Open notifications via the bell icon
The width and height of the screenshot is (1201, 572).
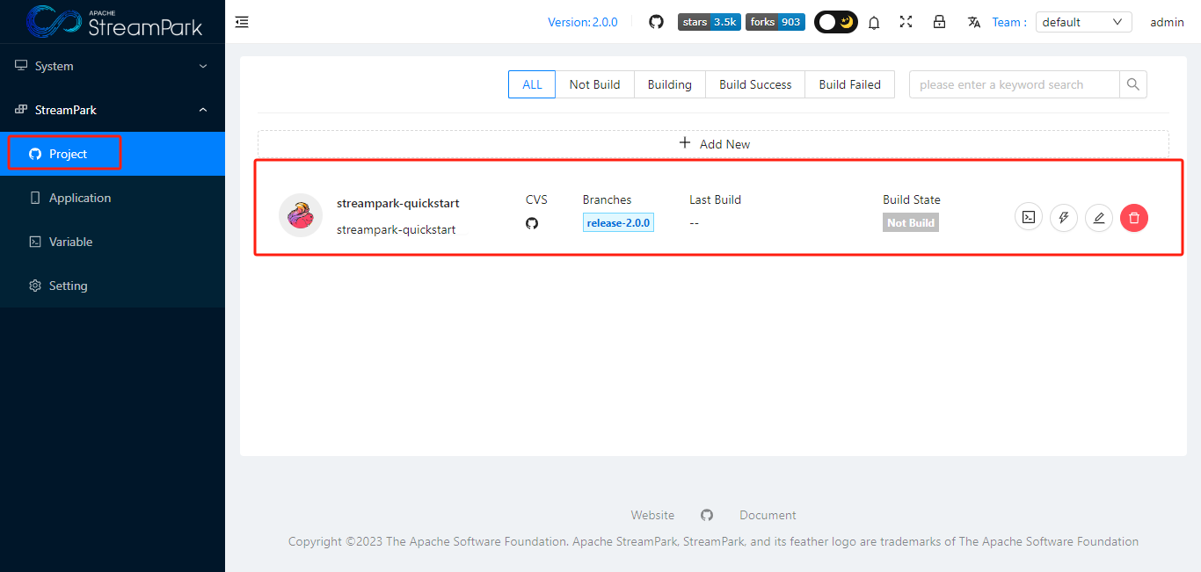[874, 22]
